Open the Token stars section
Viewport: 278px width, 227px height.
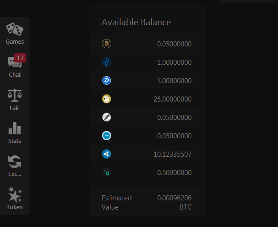(15, 199)
